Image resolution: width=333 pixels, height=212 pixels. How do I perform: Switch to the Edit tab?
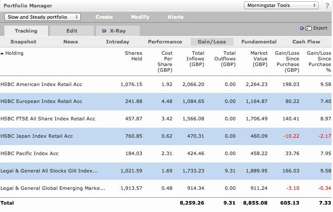click(72, 31)
